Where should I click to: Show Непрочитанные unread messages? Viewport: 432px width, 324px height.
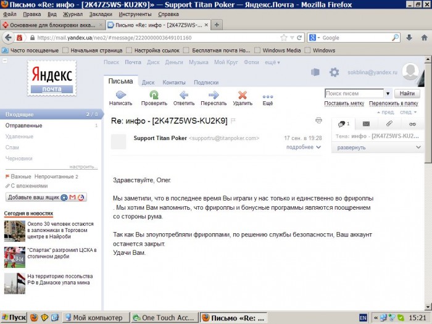[x=56, y=177]
